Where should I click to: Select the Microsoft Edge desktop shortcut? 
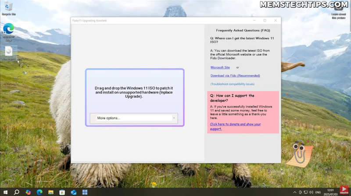click(x=8, y=32)
